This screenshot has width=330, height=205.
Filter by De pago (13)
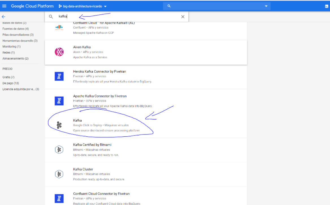point(11,83)
